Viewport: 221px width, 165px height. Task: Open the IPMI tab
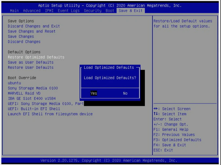tap(49, 11)
